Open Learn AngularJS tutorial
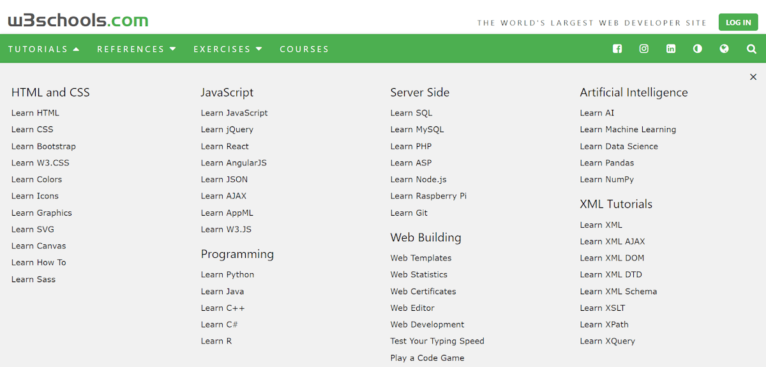This screenshot has width=766, height=367. [x=234, y=163]
